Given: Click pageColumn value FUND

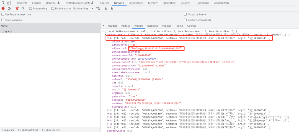Looking at the screenshot, I should pos(133,96).
